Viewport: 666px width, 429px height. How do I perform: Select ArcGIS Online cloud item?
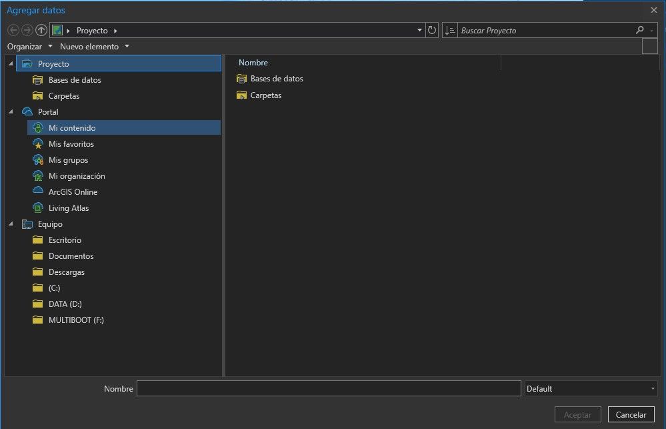(x=73, y=192)
